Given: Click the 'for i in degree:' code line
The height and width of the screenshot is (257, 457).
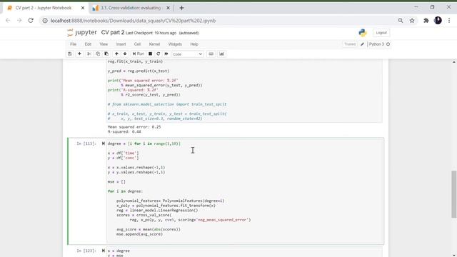Looking at the screenshot, I should 126,191.
